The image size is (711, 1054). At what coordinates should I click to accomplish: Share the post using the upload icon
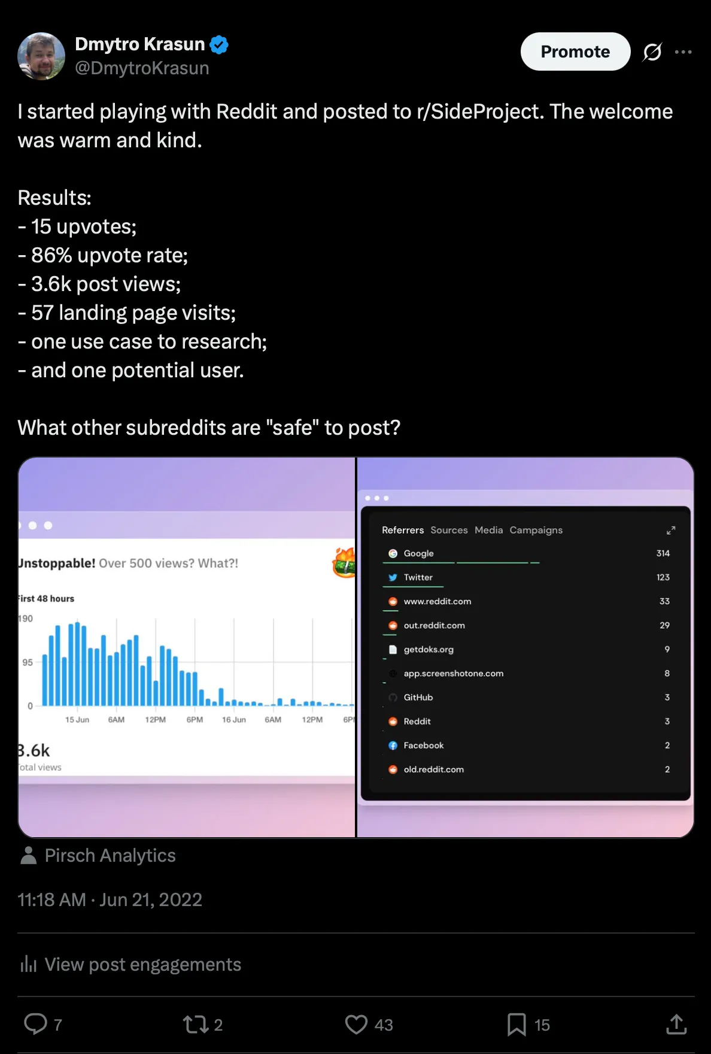point(676,1024)
